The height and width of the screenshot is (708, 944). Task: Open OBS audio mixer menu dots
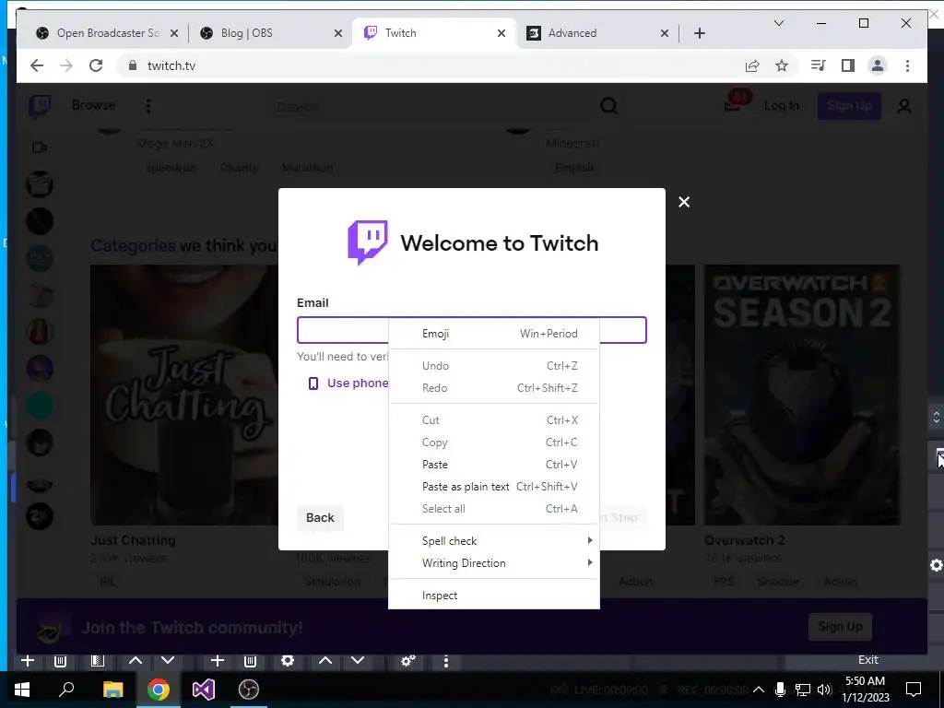click(445, 661)
